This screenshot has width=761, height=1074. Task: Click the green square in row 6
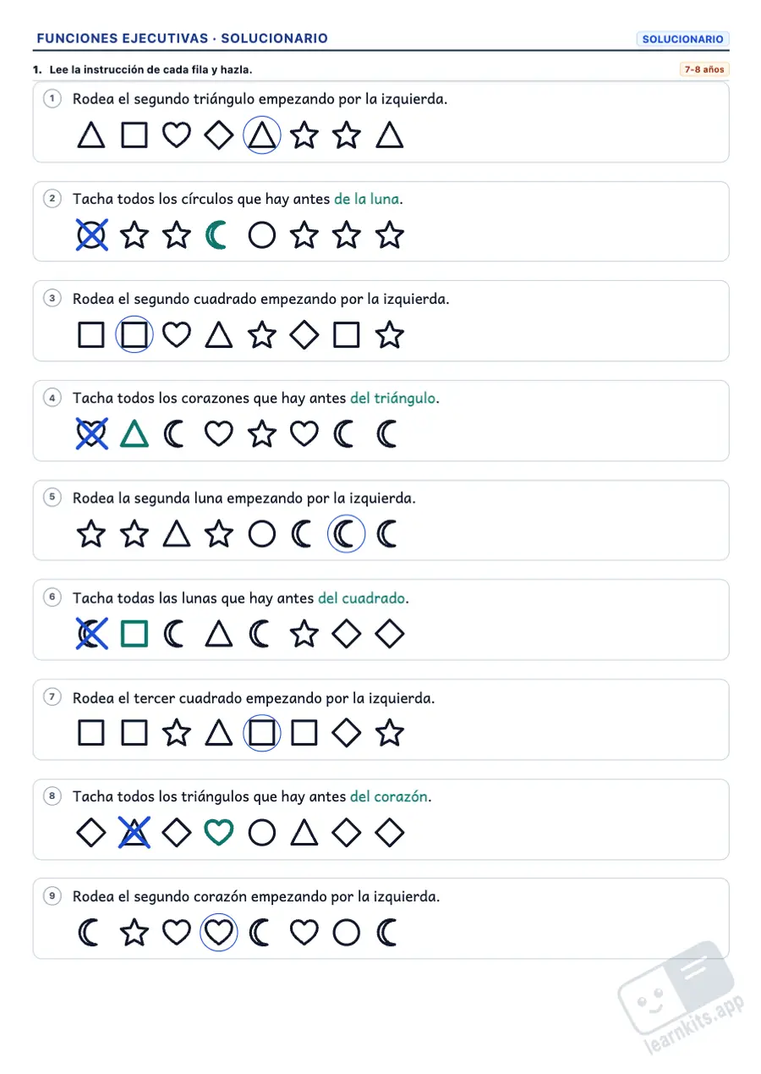pyautogui.click(x=134, y=634)
